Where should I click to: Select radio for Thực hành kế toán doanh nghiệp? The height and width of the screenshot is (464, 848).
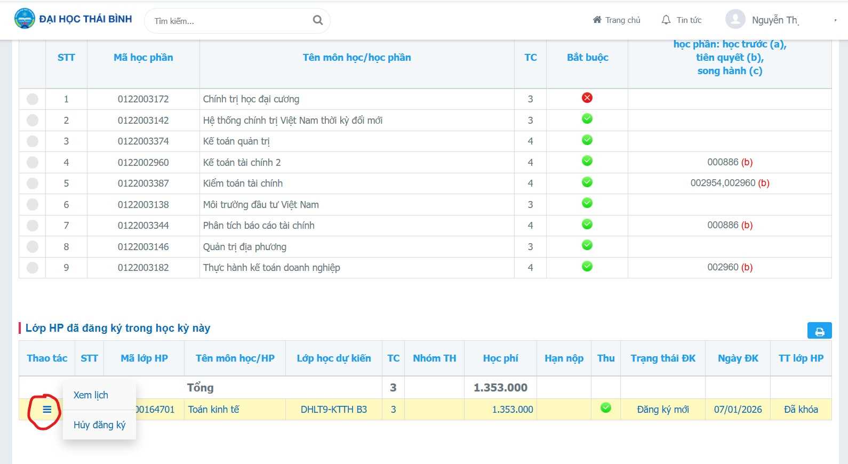[x=33, y=268]
